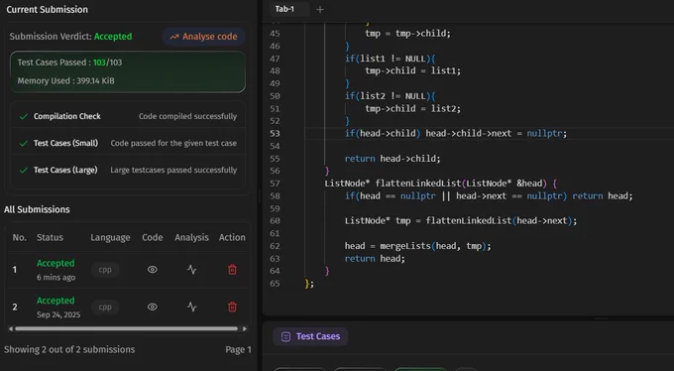Screen dimensions: 674x371
Task: Click the Page 1 indicator
Action: pos(238,350)
